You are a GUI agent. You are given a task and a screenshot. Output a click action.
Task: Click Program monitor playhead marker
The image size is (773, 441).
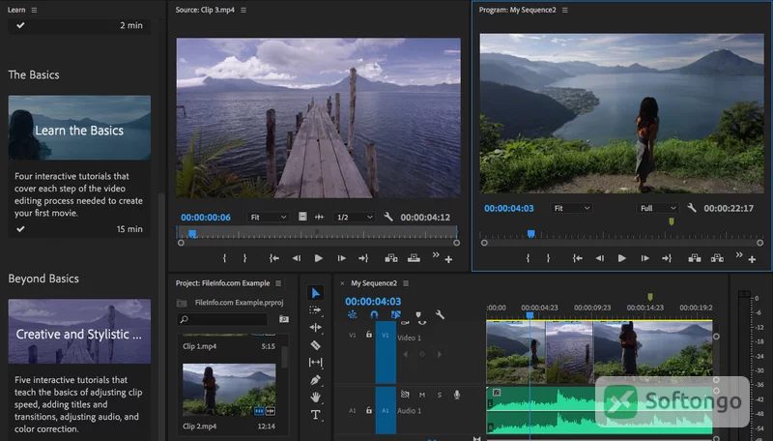(x=530, y=233)
